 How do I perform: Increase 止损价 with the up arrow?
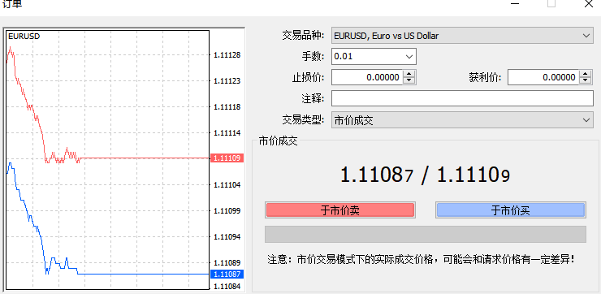(409, 74)
